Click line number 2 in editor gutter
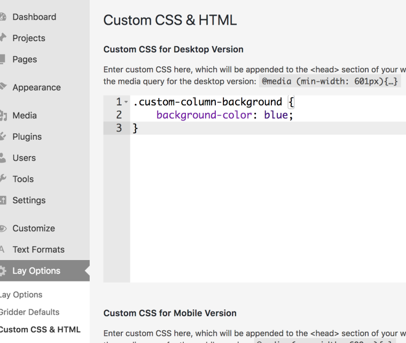This screenshot has height=343, width=406. [x=119, y=115]
